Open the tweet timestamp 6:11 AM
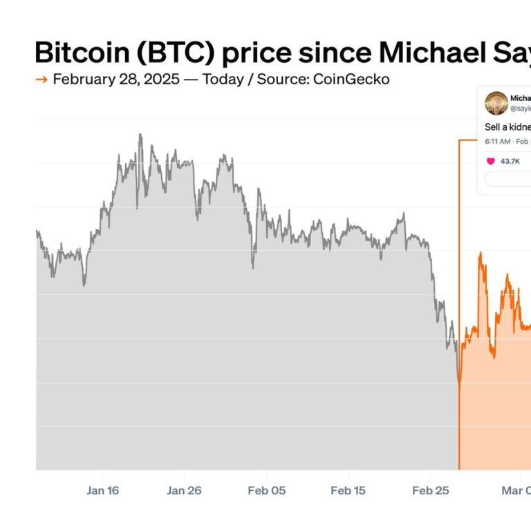Viewport: 531px width, 531px height. point(497,140)
